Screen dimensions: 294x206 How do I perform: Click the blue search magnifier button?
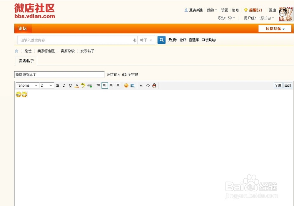tap(161, 40)
